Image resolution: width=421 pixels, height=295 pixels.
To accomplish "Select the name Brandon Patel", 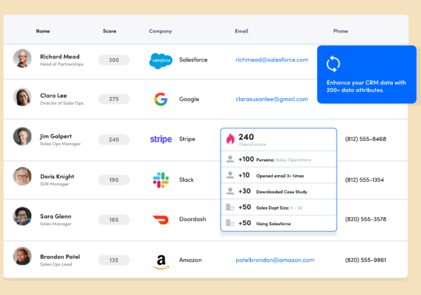I will pos(60,257).
